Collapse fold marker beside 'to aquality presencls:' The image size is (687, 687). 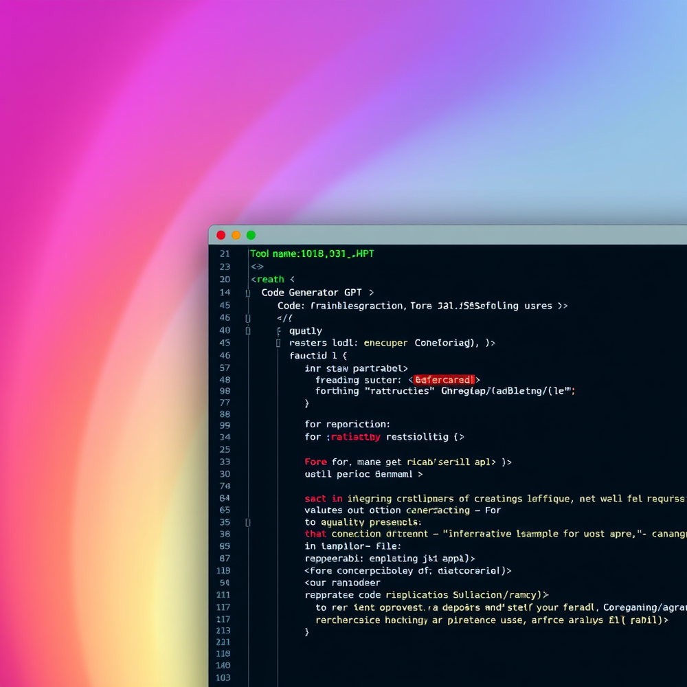[x=247, y=522]
